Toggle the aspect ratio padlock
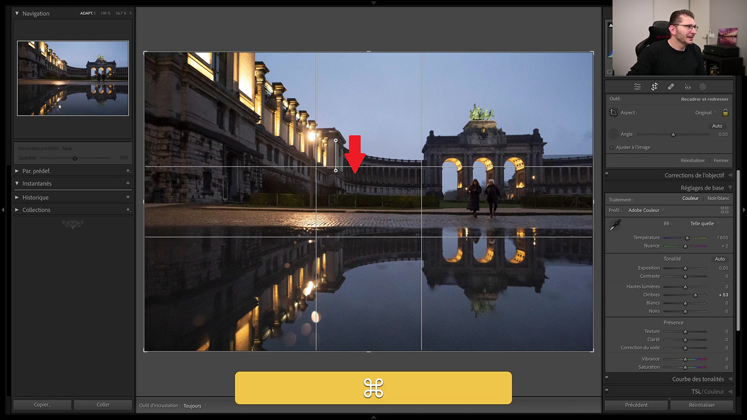Image resolution: width=747 pixels, height=420 pixels. (725, 112)
